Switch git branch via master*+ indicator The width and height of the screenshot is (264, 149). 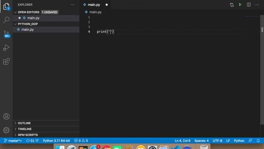tap(13, 141)
